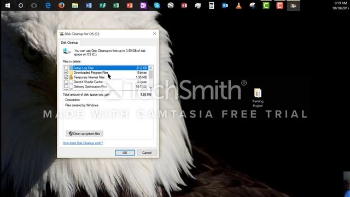Click Cancel in Disk Cleanup dialog
The image size is (350, 197).
coord(147,153)
